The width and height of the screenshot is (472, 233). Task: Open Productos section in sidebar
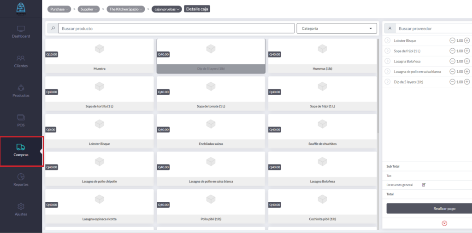coord(21,91)
